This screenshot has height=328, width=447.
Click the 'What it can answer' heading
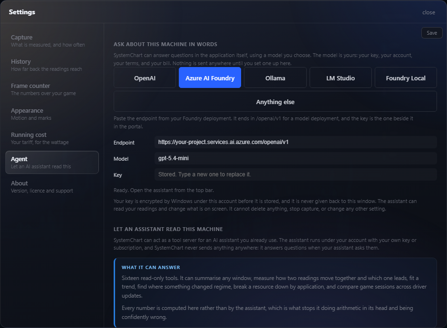(x=151, y=267)
